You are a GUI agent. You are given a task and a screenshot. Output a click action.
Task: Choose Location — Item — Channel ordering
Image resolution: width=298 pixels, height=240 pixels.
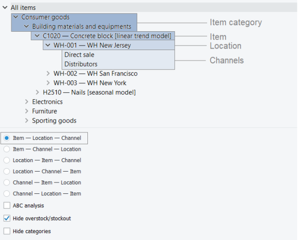pyautogui.click(x=6, y=160)
